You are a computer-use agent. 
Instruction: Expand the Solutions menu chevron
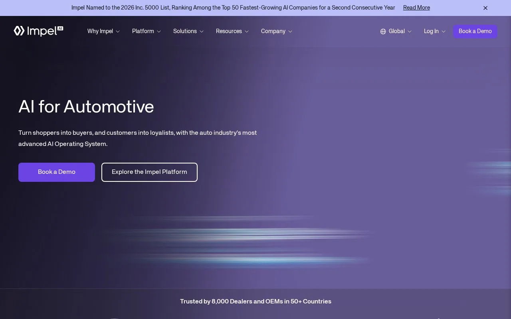coord(202,32)
